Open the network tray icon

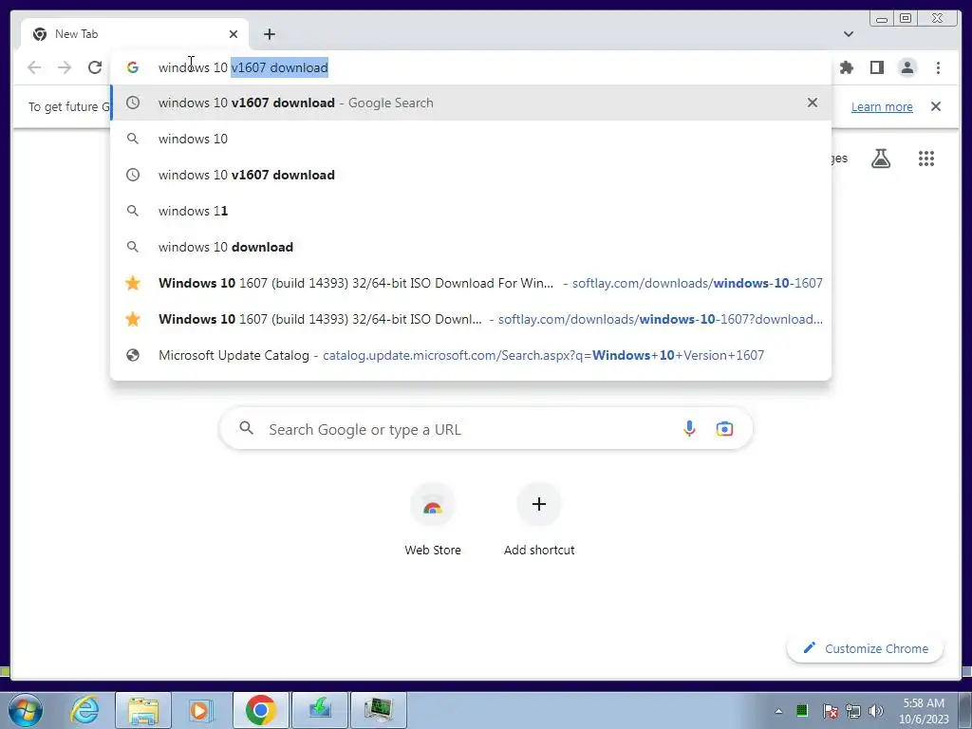pyautogui.click(x=853, y=711)
